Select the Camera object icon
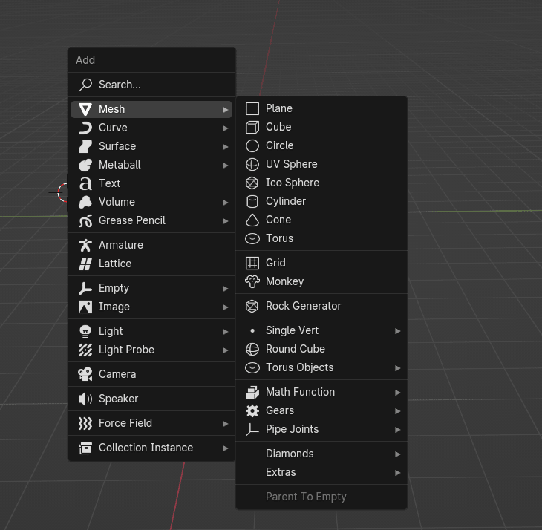 [85, 374]
